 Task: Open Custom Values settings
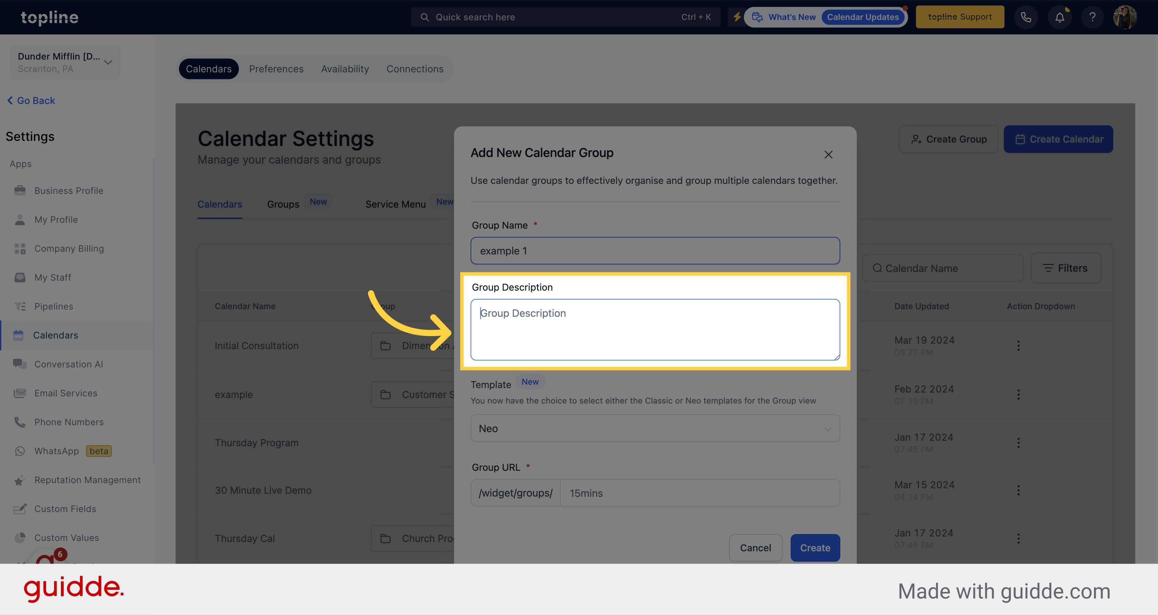pyautogui.click(x=66, y=538)
